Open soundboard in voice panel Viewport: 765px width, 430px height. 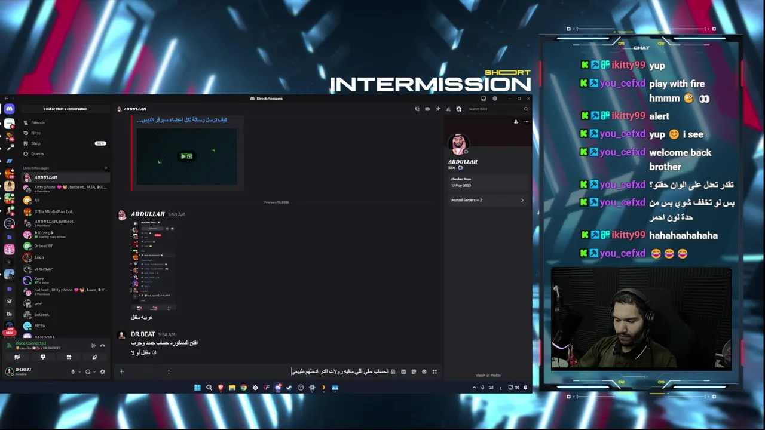94,357
